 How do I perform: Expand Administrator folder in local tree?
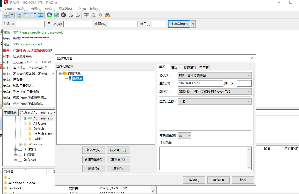click(25, 118)
